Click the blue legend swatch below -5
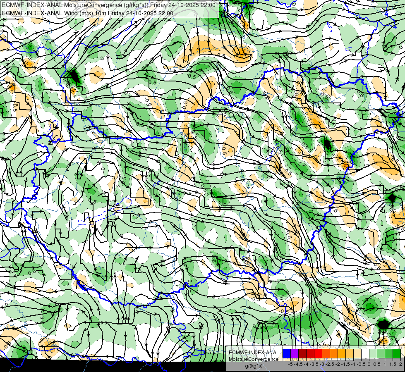The height and width of the screenshot is (372, 405). [x=287, y=354]
